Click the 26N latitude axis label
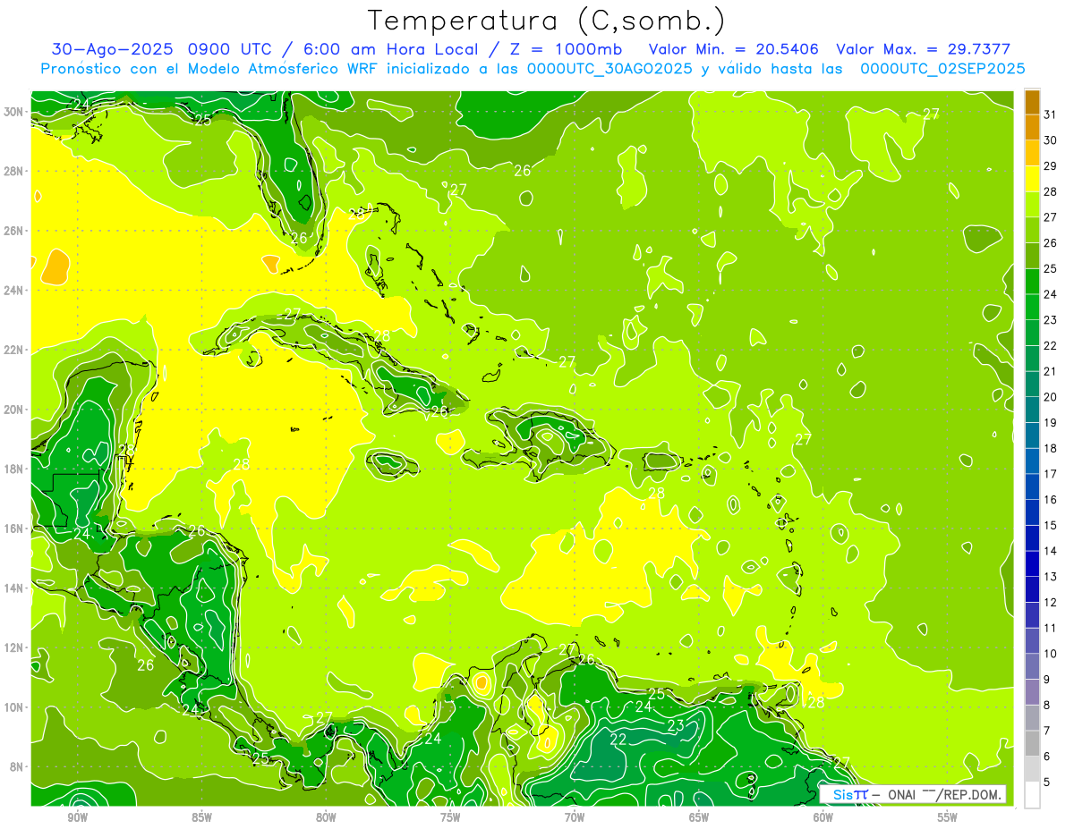Viewport: 1074px width, 829px height. (x=13, y=230)
